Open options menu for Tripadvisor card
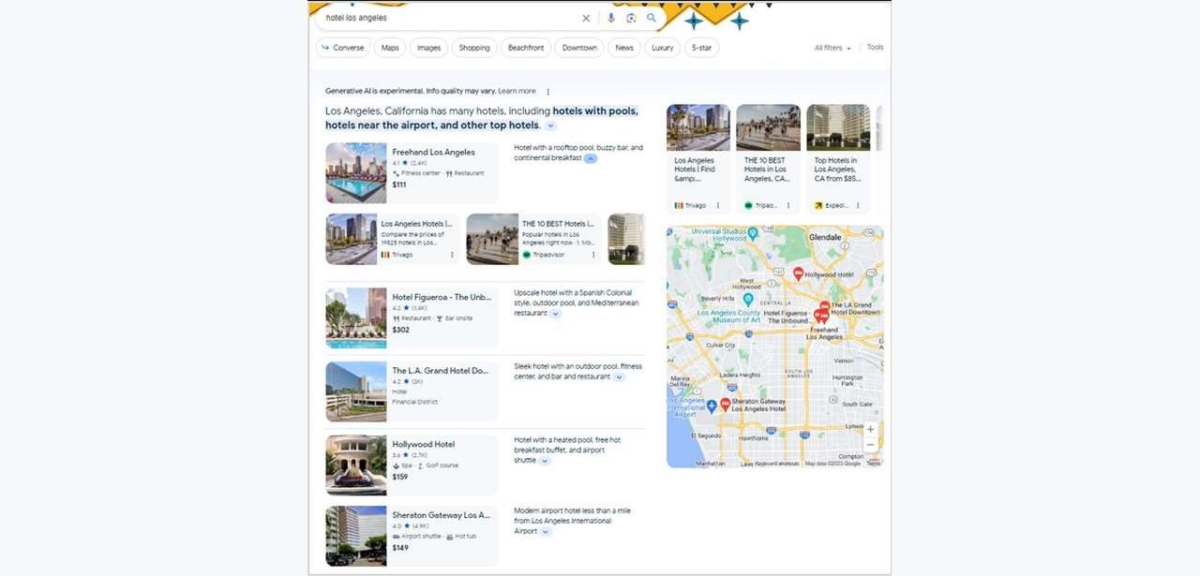 click(x=592, y=255)
